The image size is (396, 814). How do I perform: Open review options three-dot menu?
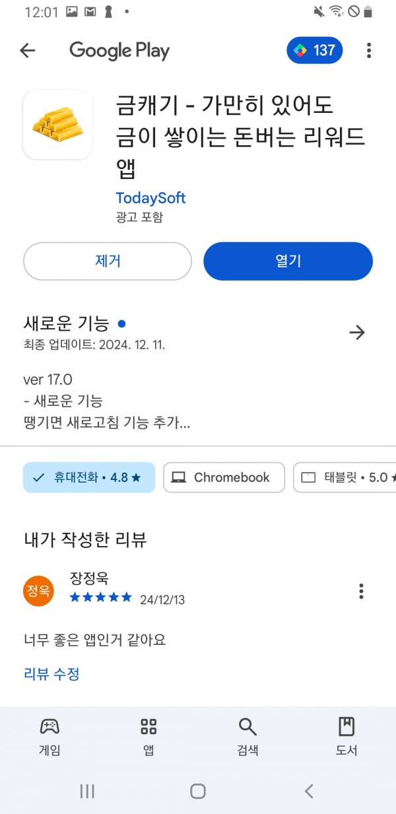tap(361, 591)
